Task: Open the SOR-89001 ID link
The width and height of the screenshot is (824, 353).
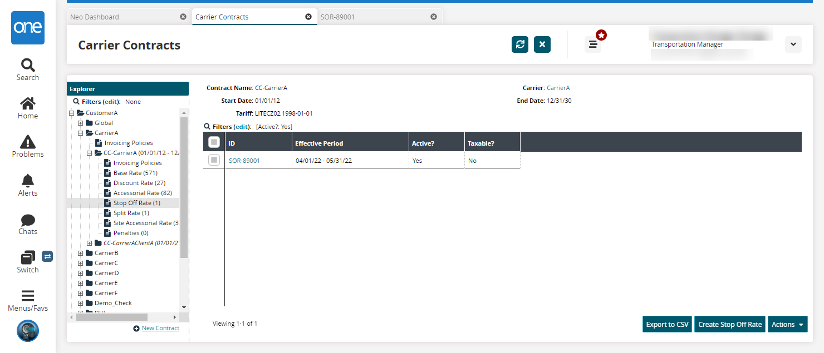Action: pyautogui.click(x=244, y=161)
